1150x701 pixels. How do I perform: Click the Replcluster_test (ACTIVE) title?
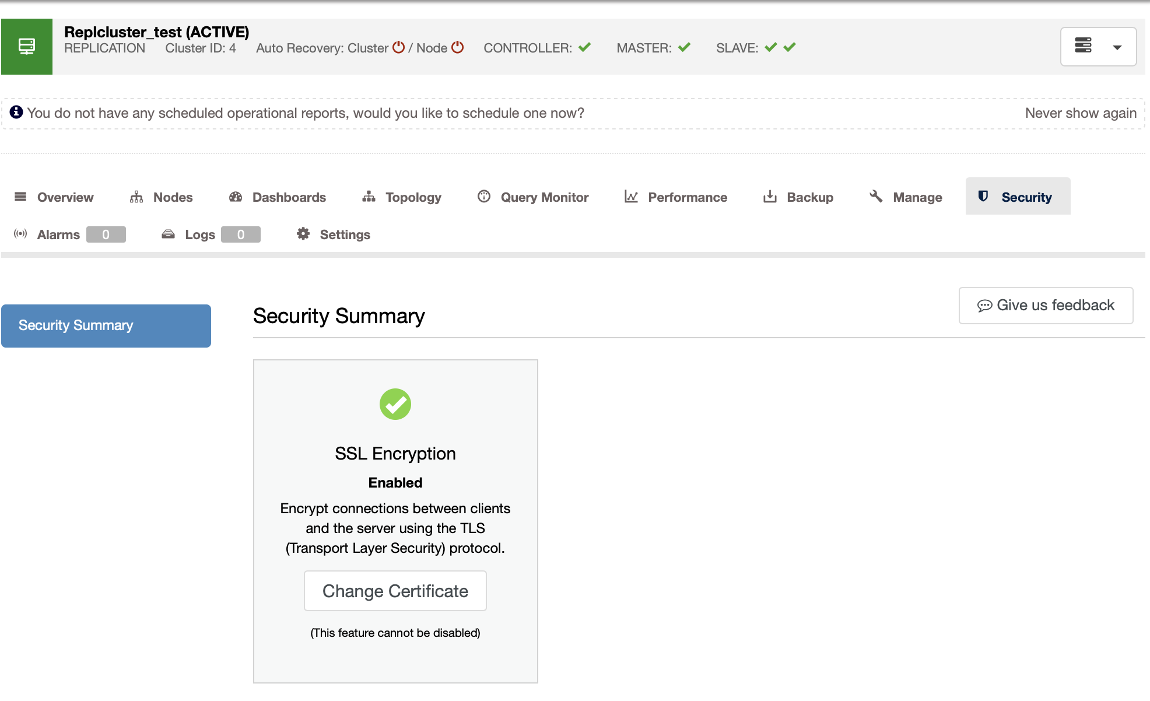point(157,32)
